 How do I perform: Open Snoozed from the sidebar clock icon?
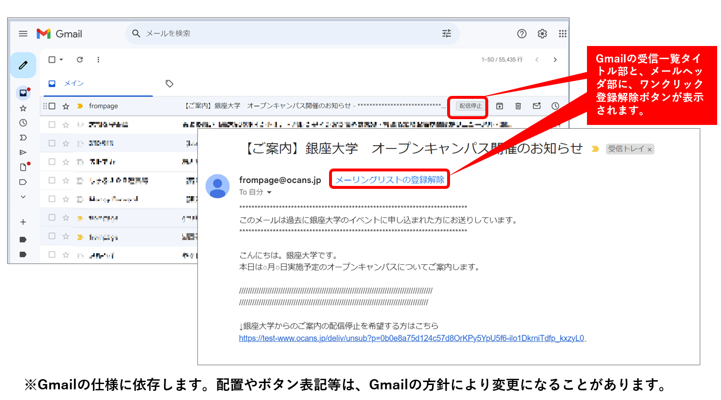coord(23,123)
